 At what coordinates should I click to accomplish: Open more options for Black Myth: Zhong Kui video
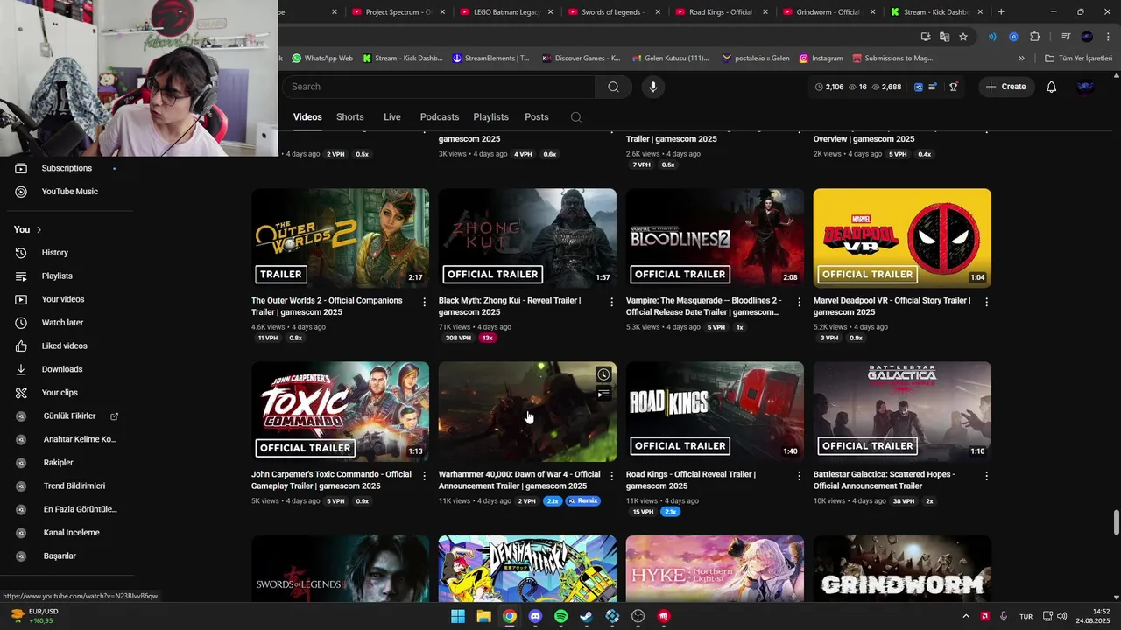click(611, 302)
